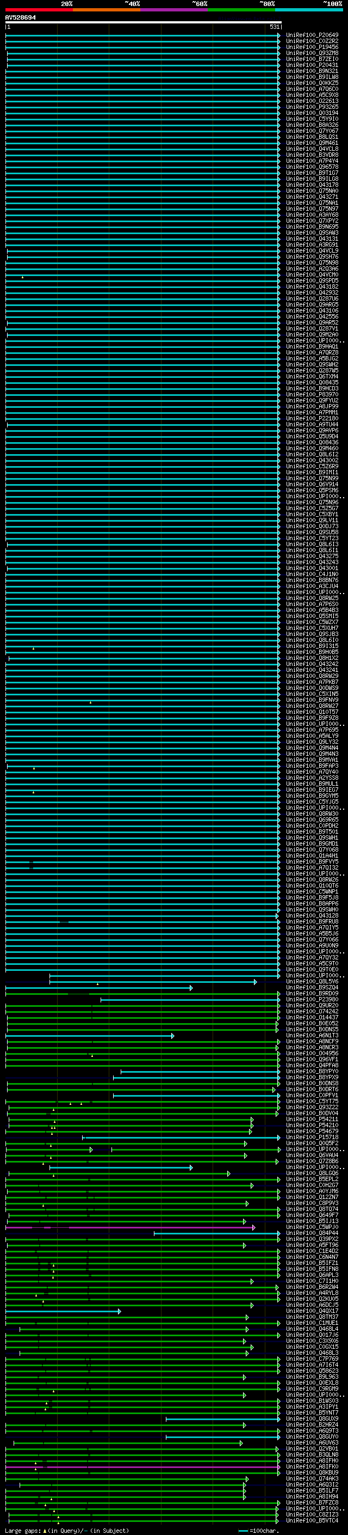
Task: Click label UniRef100_A7Q6C0
Action: pyautogui.click(x=312, y=89)
